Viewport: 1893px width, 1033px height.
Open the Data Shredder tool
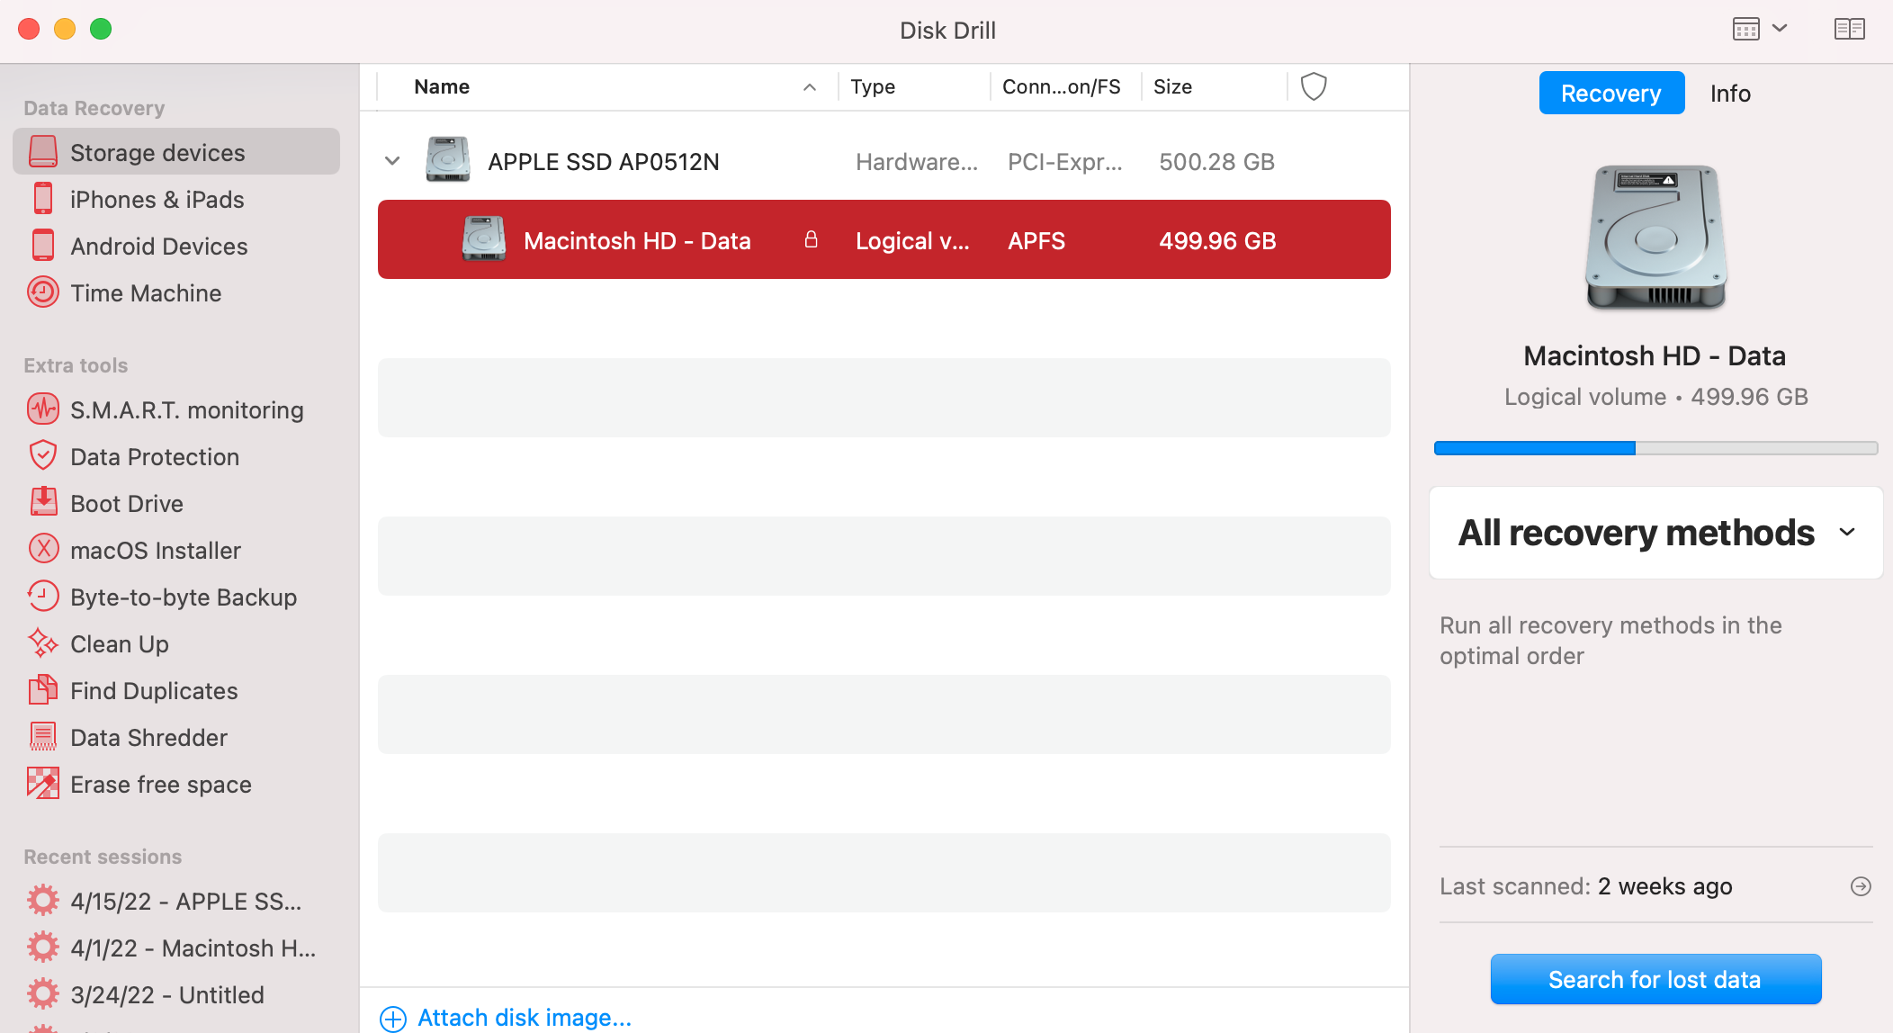pyautogui.click(x=148, y=737)
